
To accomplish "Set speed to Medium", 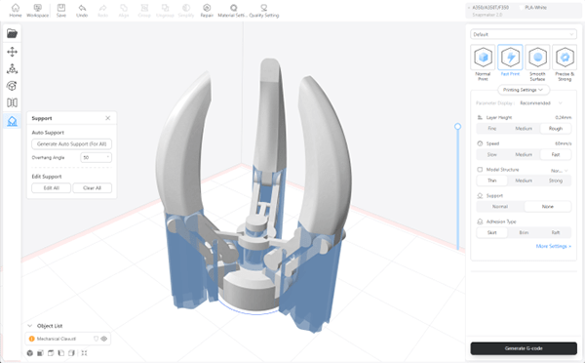I will pos(524,154).
